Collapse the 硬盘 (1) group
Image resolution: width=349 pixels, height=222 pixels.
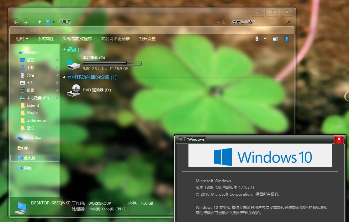pos(64,50)
